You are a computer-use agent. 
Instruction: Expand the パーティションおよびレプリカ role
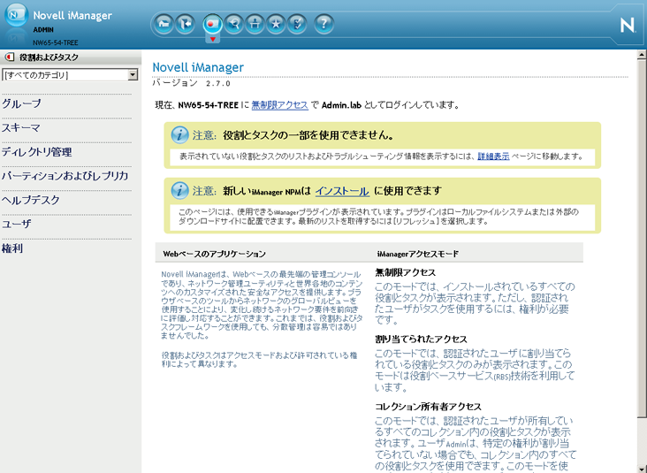click(x=65, y=176)
